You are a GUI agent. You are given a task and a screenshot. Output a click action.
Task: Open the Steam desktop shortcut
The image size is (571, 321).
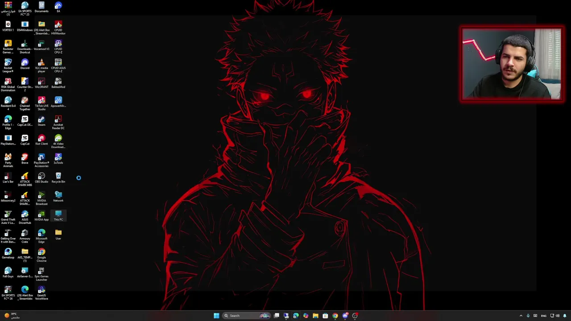coord(41,121)
